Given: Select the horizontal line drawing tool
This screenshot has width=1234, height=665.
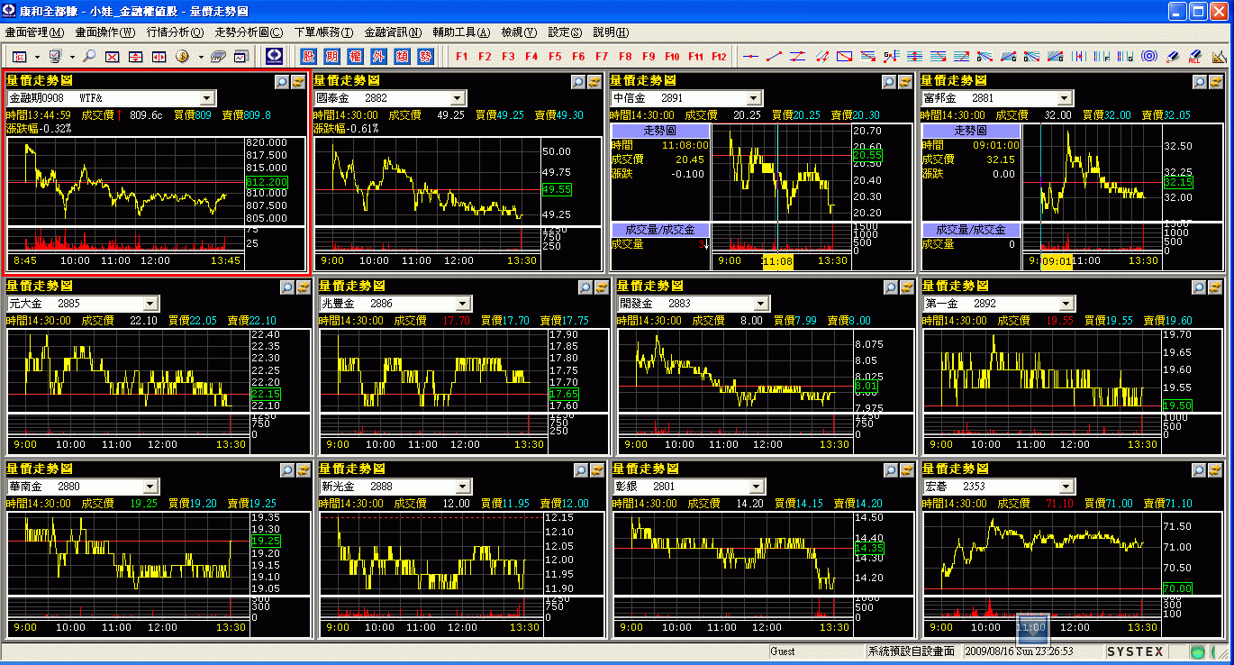Looking at the screenshot, I should 750,56.
